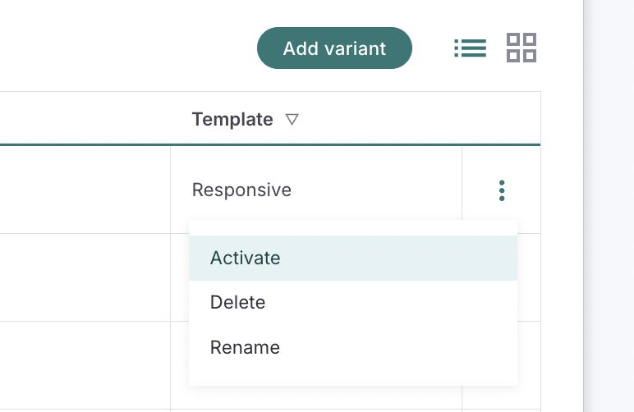The image size is (634, 412).
Task: Open the three-dot menu for Responsive row
Action: [502, 190]
